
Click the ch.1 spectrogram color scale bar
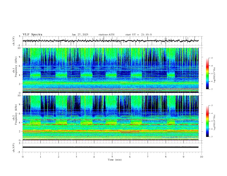(x=207, y=73)
